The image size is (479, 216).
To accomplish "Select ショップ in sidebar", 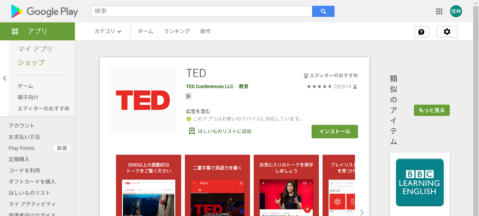I will (31, 63).
